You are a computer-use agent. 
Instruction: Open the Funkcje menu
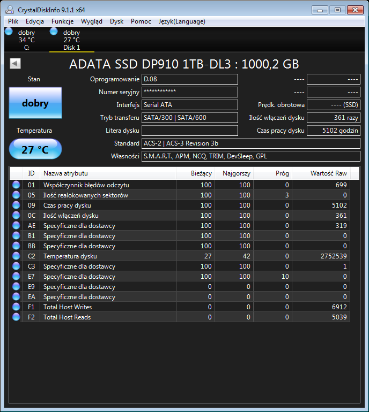62,21
